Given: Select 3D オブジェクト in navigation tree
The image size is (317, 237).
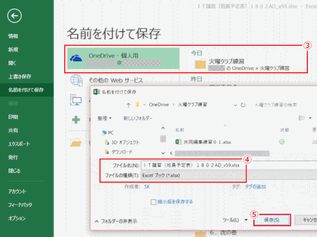Looking at the screenshot, I should pos(122,142).
